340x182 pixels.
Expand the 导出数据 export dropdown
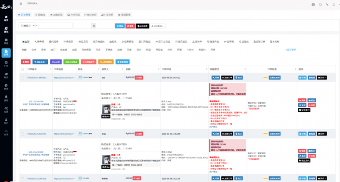pyautogui.click(x=157, y=26)
